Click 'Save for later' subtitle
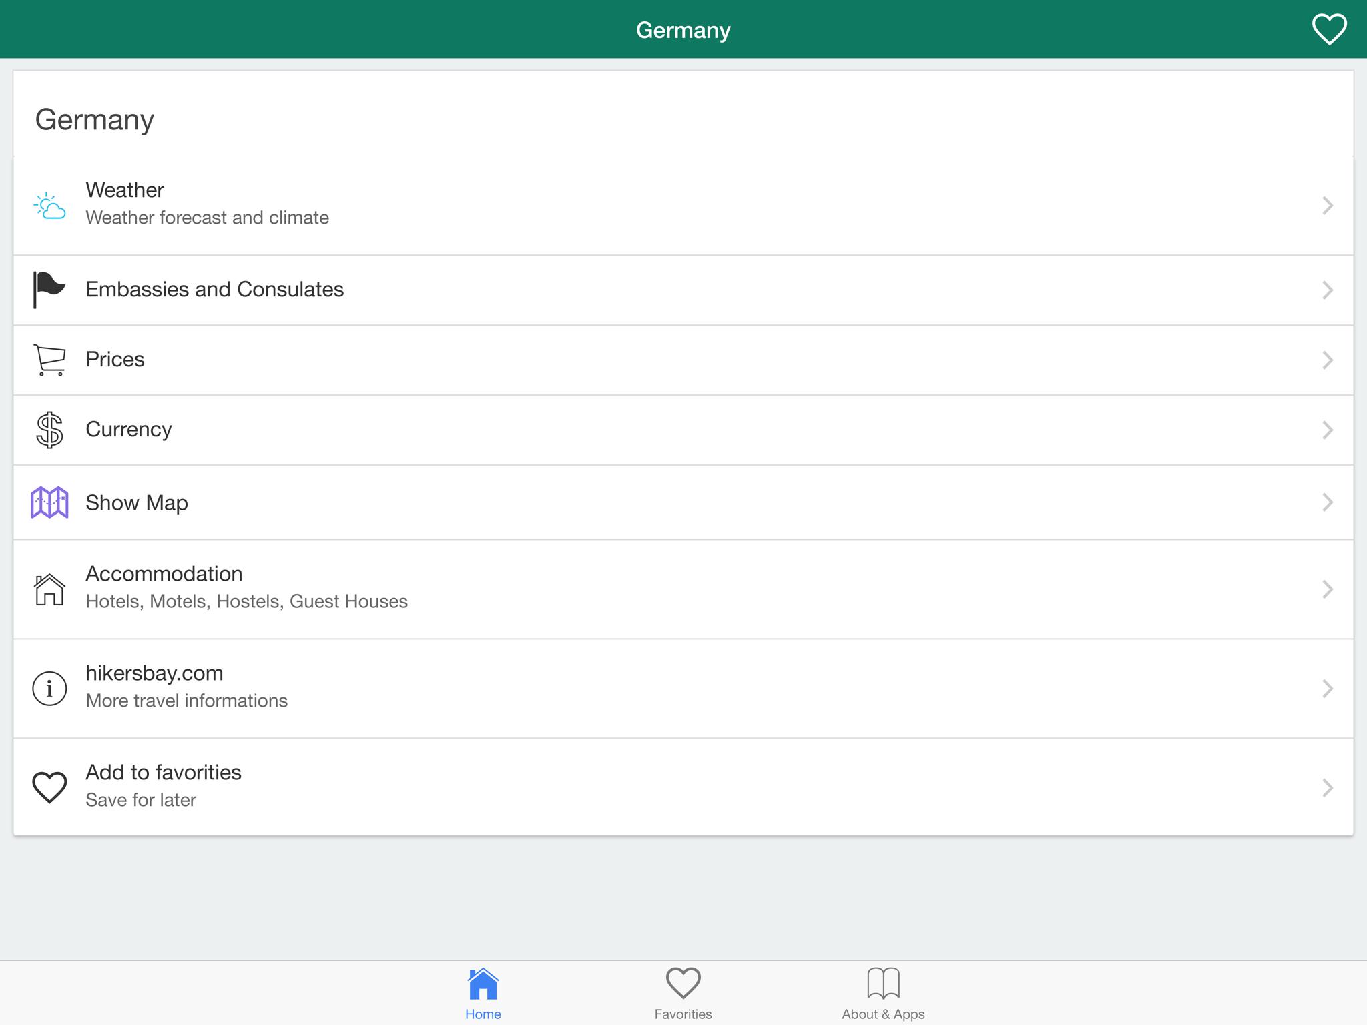The width and height of the screenshot is (1367, 1025). 141,800
